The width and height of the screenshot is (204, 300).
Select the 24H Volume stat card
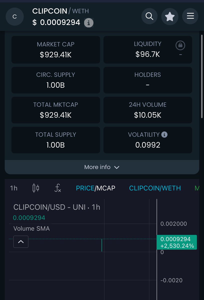click(148, 110)
